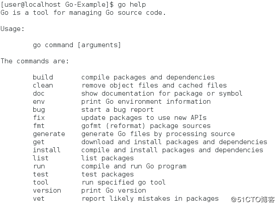The width and height of the screenshot is (279, 207).
Task: Click the 'test' command name
Action: (x=41, y=174)
